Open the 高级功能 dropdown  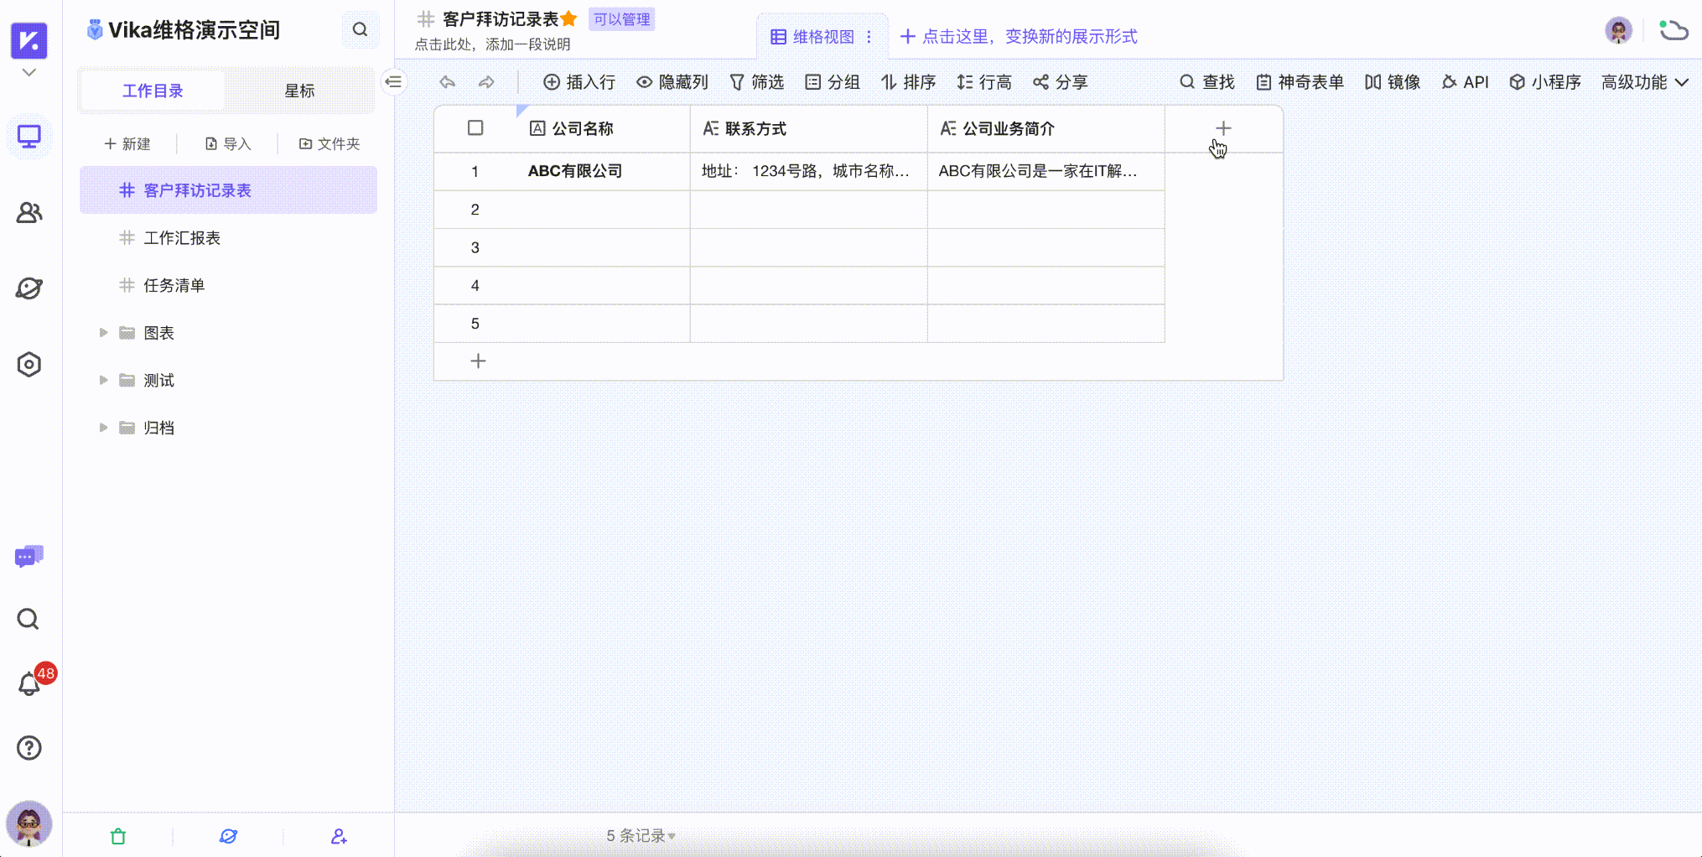coord(1643,82)
